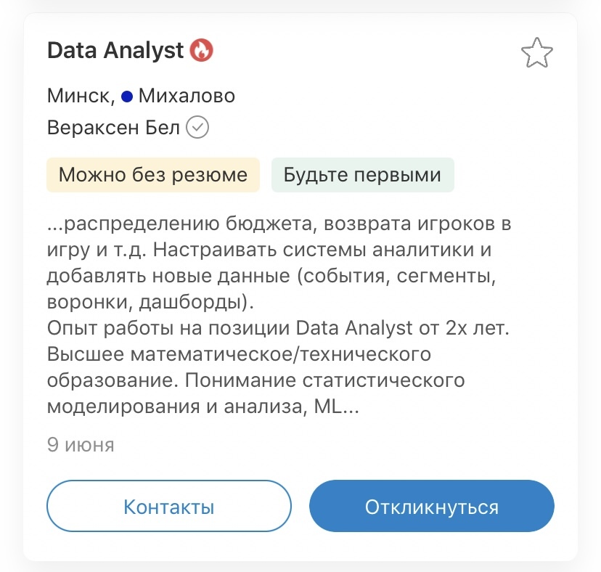The image size is (601, 572).
Task: Click the Минск city label
Action: [x=81, y=96]
